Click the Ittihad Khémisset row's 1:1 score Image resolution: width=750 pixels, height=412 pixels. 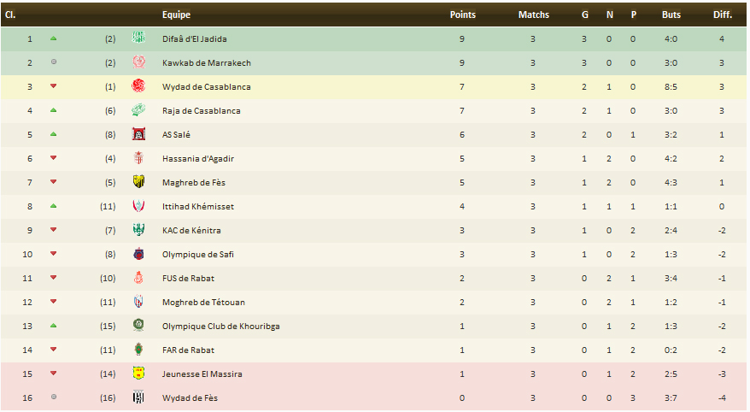coord(671,206)
